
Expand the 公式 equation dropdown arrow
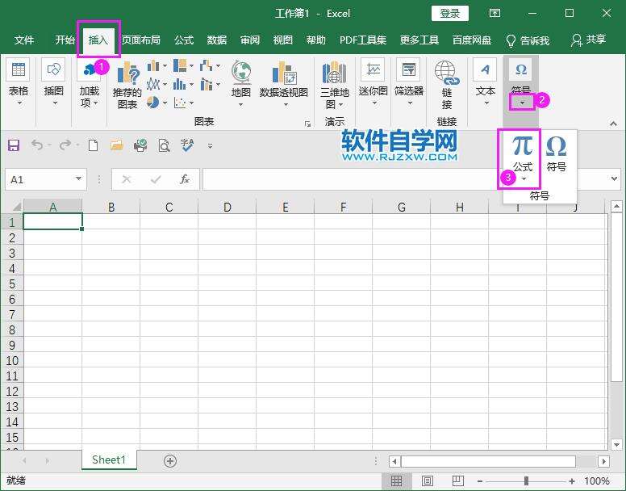[524, 178]
